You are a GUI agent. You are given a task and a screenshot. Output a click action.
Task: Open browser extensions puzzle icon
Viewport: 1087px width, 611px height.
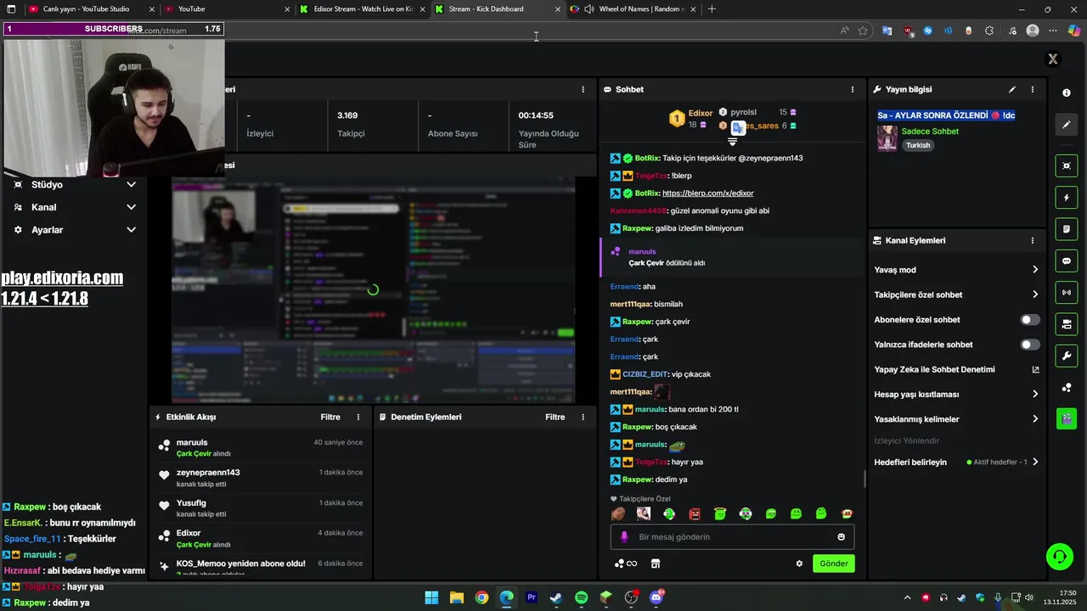(x=989, y=31)
